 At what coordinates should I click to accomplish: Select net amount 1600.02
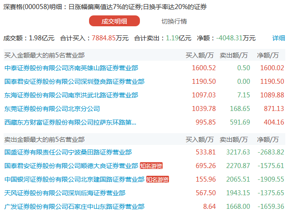pyautogui.click(x=272, y=68)
